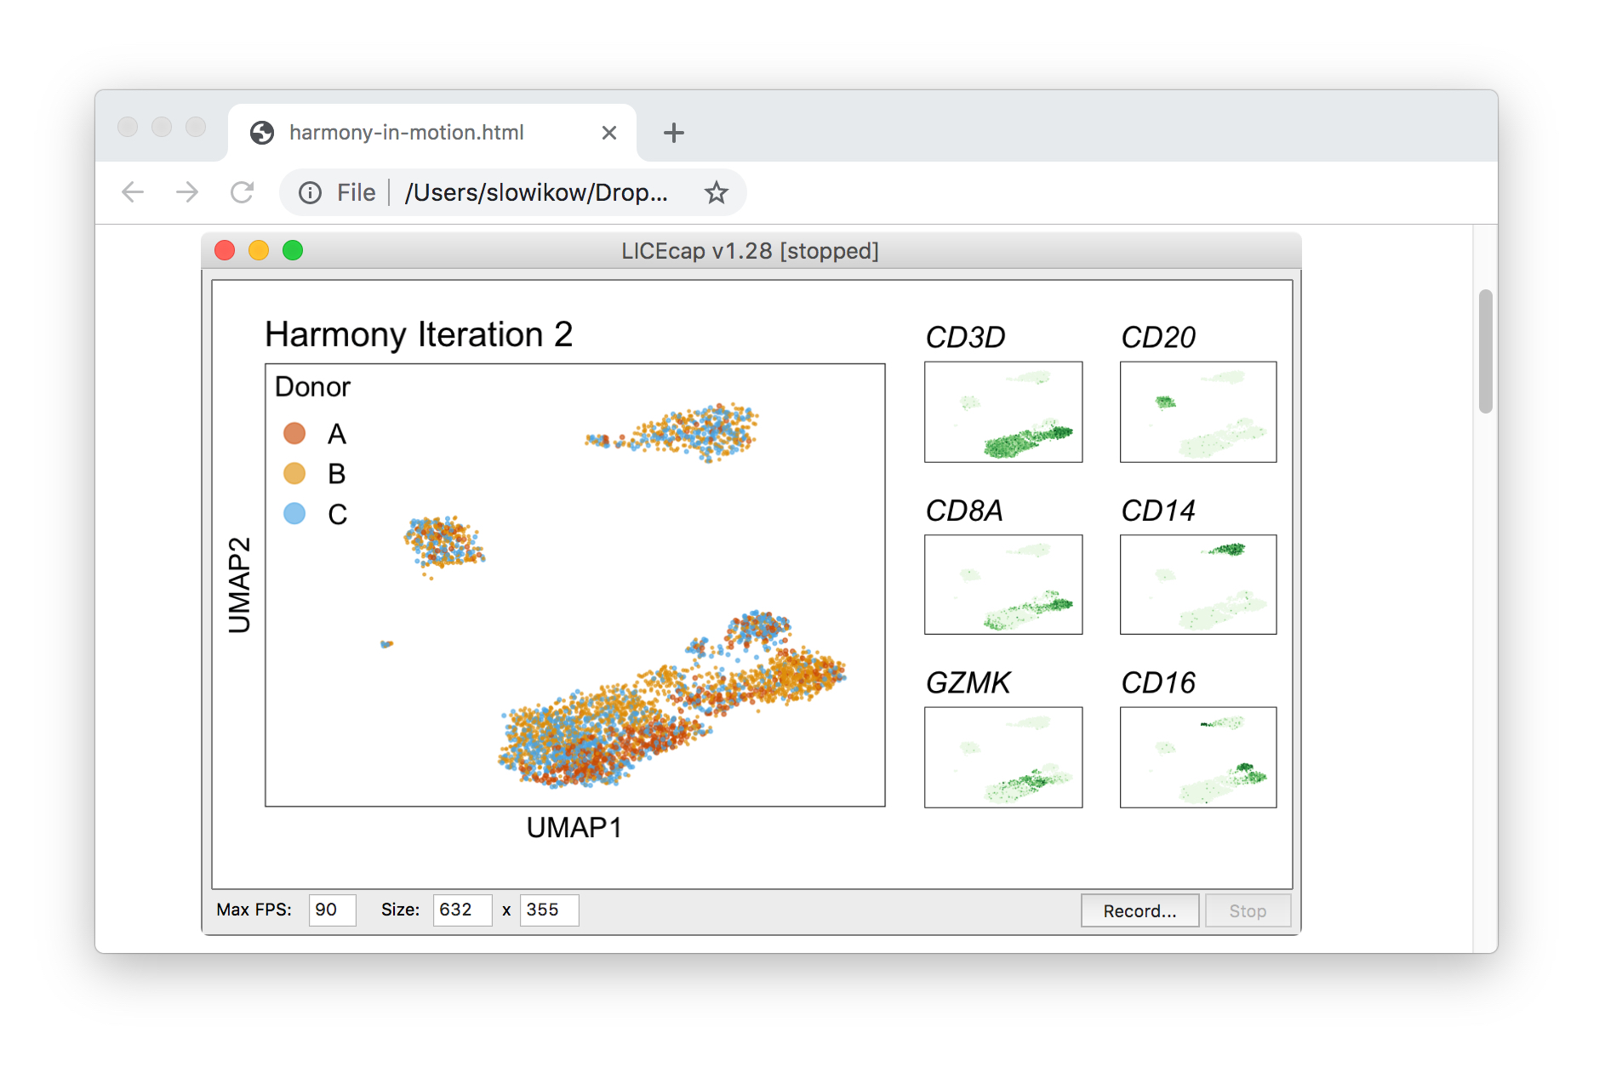Click the address bar file path

tap(536, 193)
